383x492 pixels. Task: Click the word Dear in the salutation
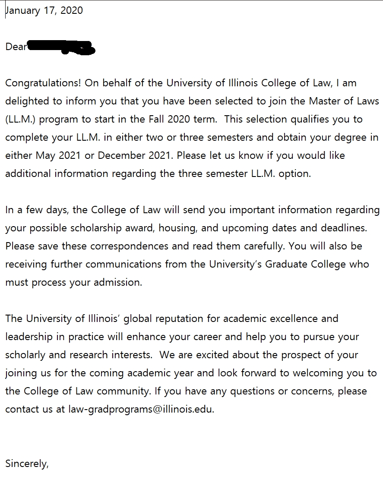[16, 47]
